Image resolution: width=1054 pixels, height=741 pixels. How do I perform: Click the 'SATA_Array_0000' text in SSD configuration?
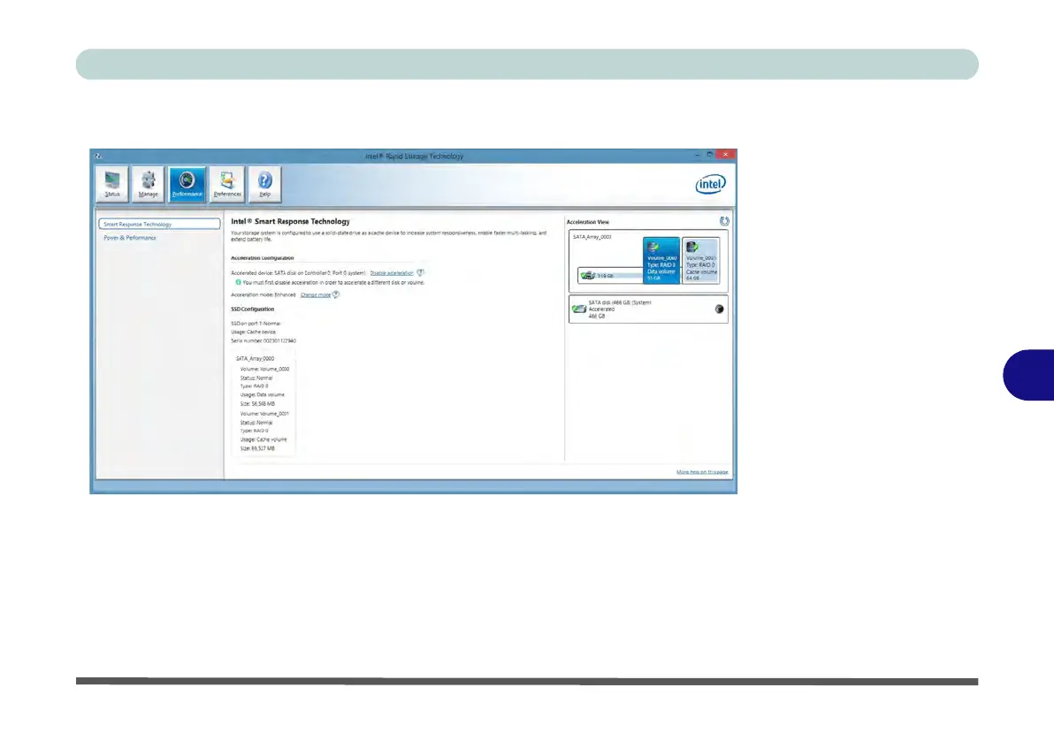(255, 358)
